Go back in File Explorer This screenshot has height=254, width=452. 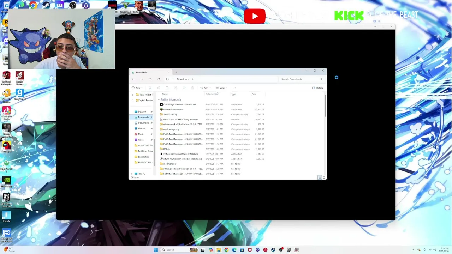coord(133,79)
